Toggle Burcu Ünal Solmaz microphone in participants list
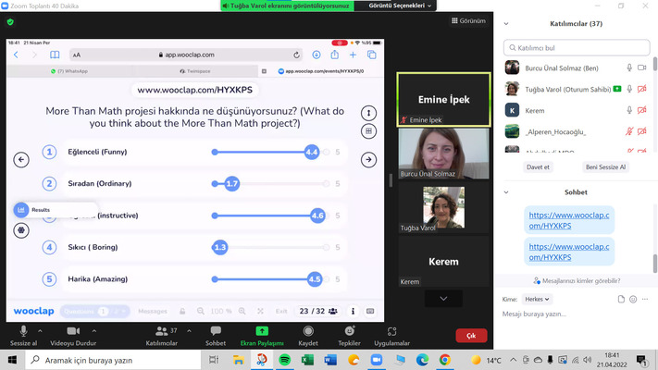 629,68
